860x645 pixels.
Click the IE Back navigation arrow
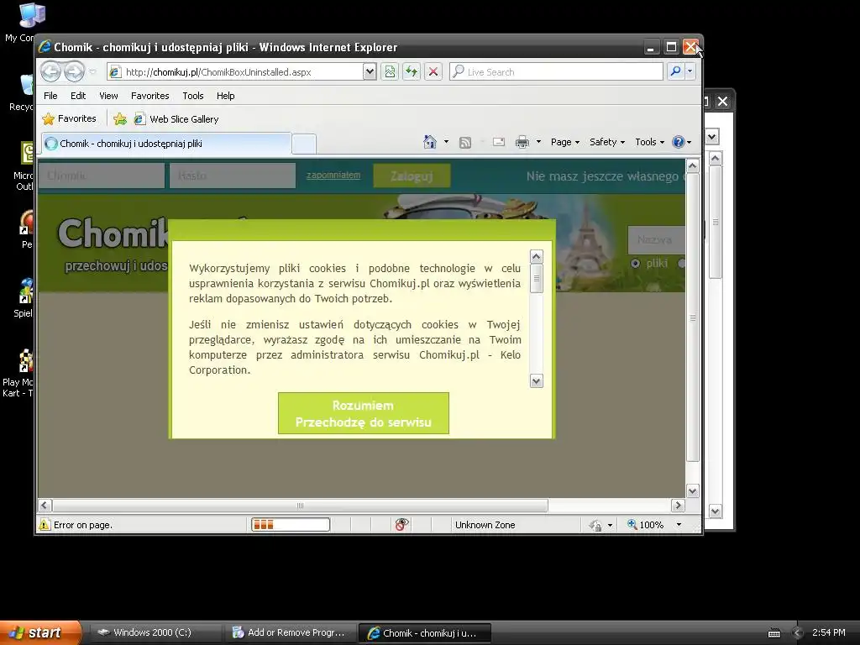coord(50,72)
